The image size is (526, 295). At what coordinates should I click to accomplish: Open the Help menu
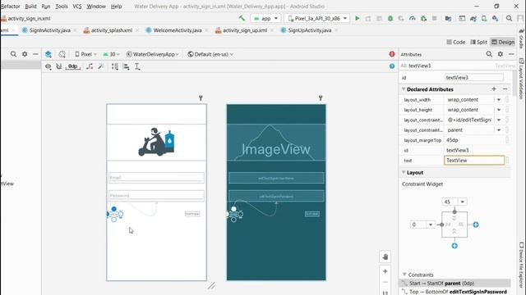116,6
